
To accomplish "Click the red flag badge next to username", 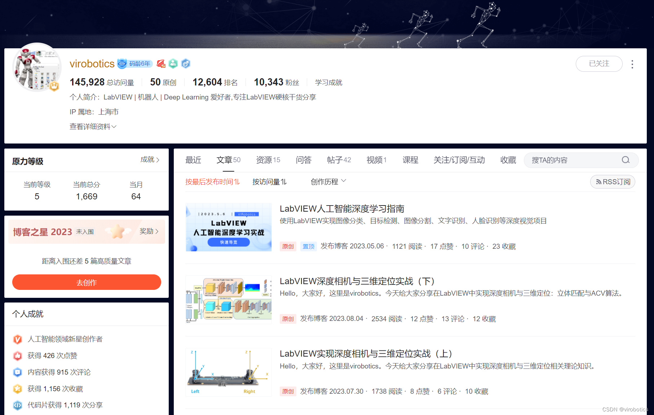I will point(161,64).
